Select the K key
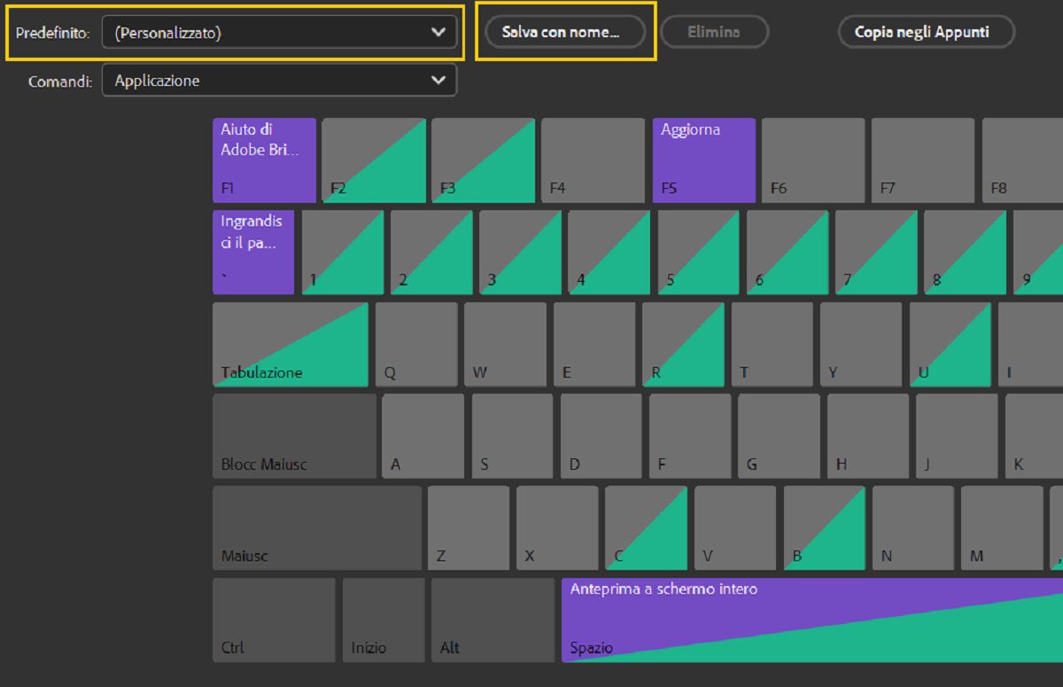The width and height of the screenshot is (1063, 687). pos(1035,436)
